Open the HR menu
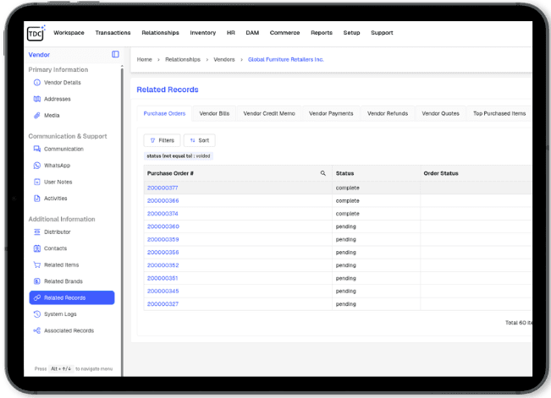 [x=231, y=33]
